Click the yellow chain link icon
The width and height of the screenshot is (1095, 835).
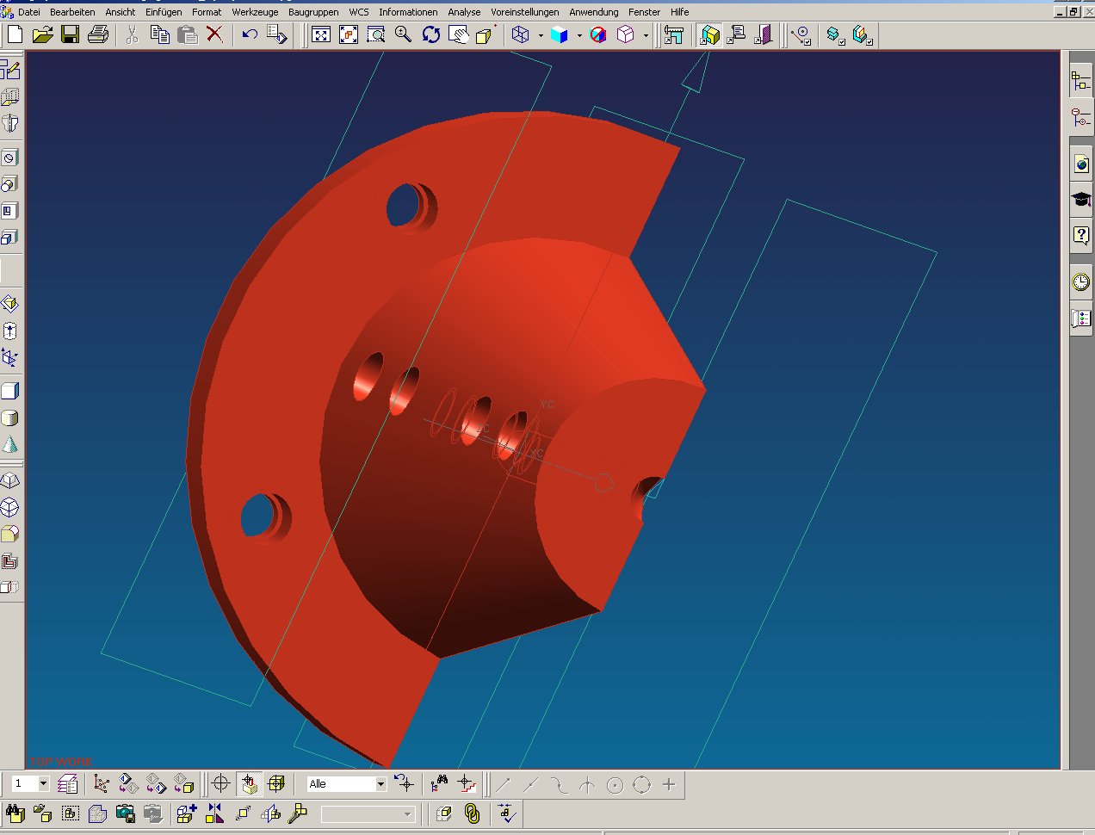472,813
